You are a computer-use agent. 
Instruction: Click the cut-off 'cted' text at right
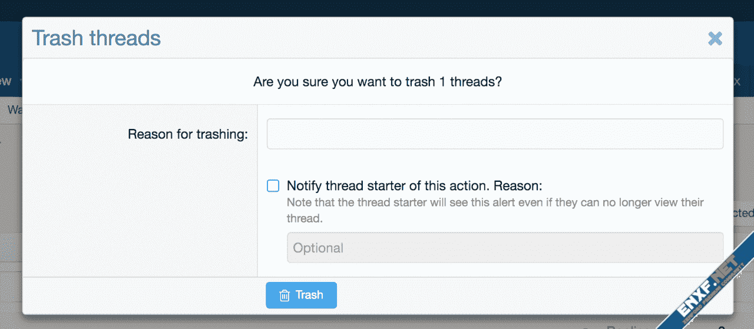(x=743, y=213)
